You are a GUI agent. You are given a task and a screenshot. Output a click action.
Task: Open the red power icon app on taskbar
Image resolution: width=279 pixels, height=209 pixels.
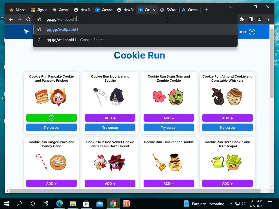[x=126, y=204]
